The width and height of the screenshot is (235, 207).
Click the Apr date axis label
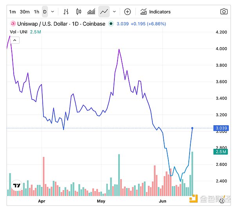[42, 201]
